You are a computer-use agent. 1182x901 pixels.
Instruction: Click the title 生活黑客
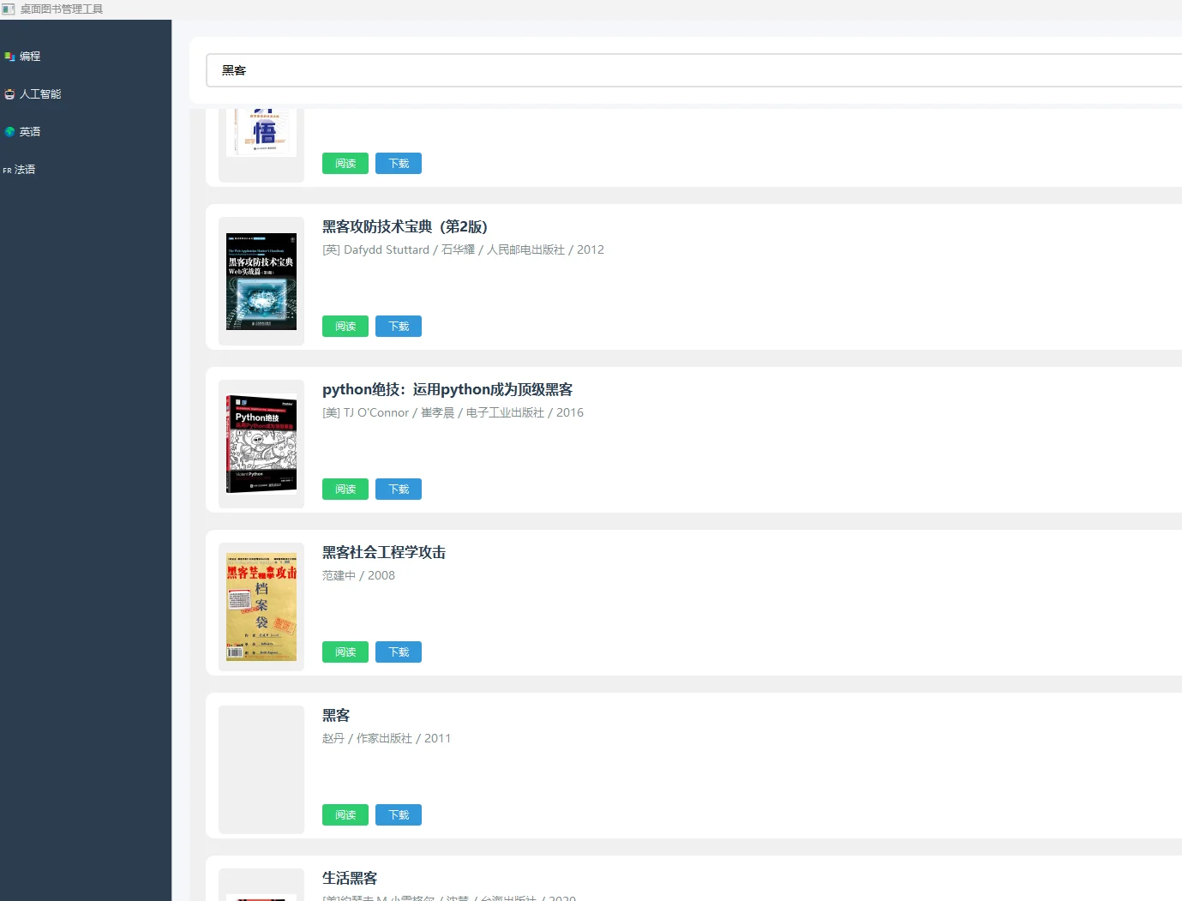click(350, 879)
